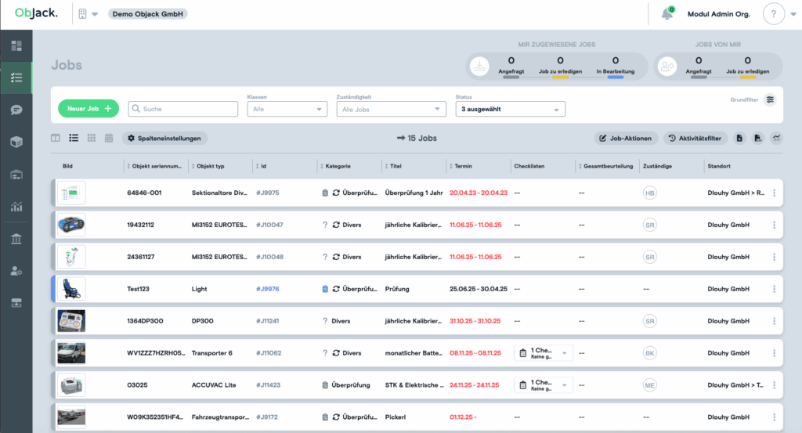Open the Job-Aktionen button
The width and height of the screenshot is (802, 433).
pyautogui.click(x=625, y=138)
